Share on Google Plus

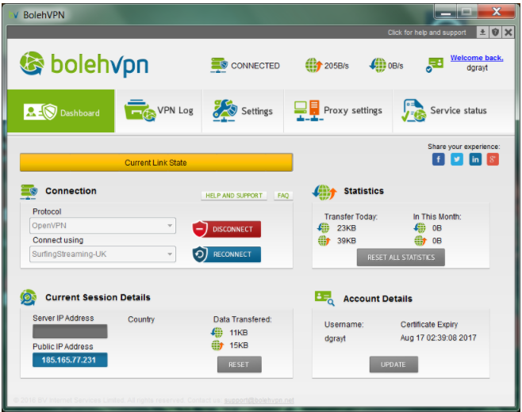click(493, 159)
